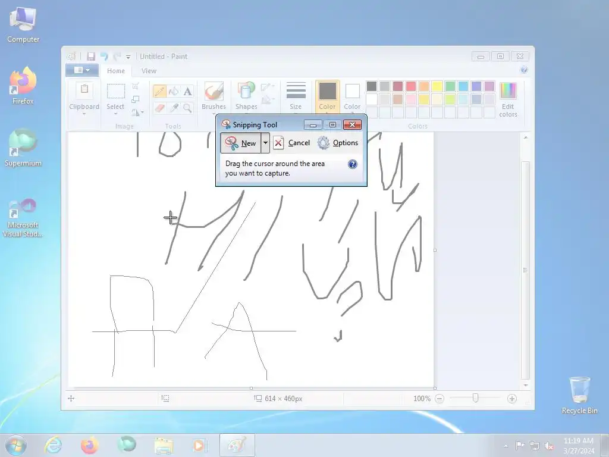Viewport: 609px width, 457px height.
Task: Click the zoom slider handle
Action: (475, 398)
